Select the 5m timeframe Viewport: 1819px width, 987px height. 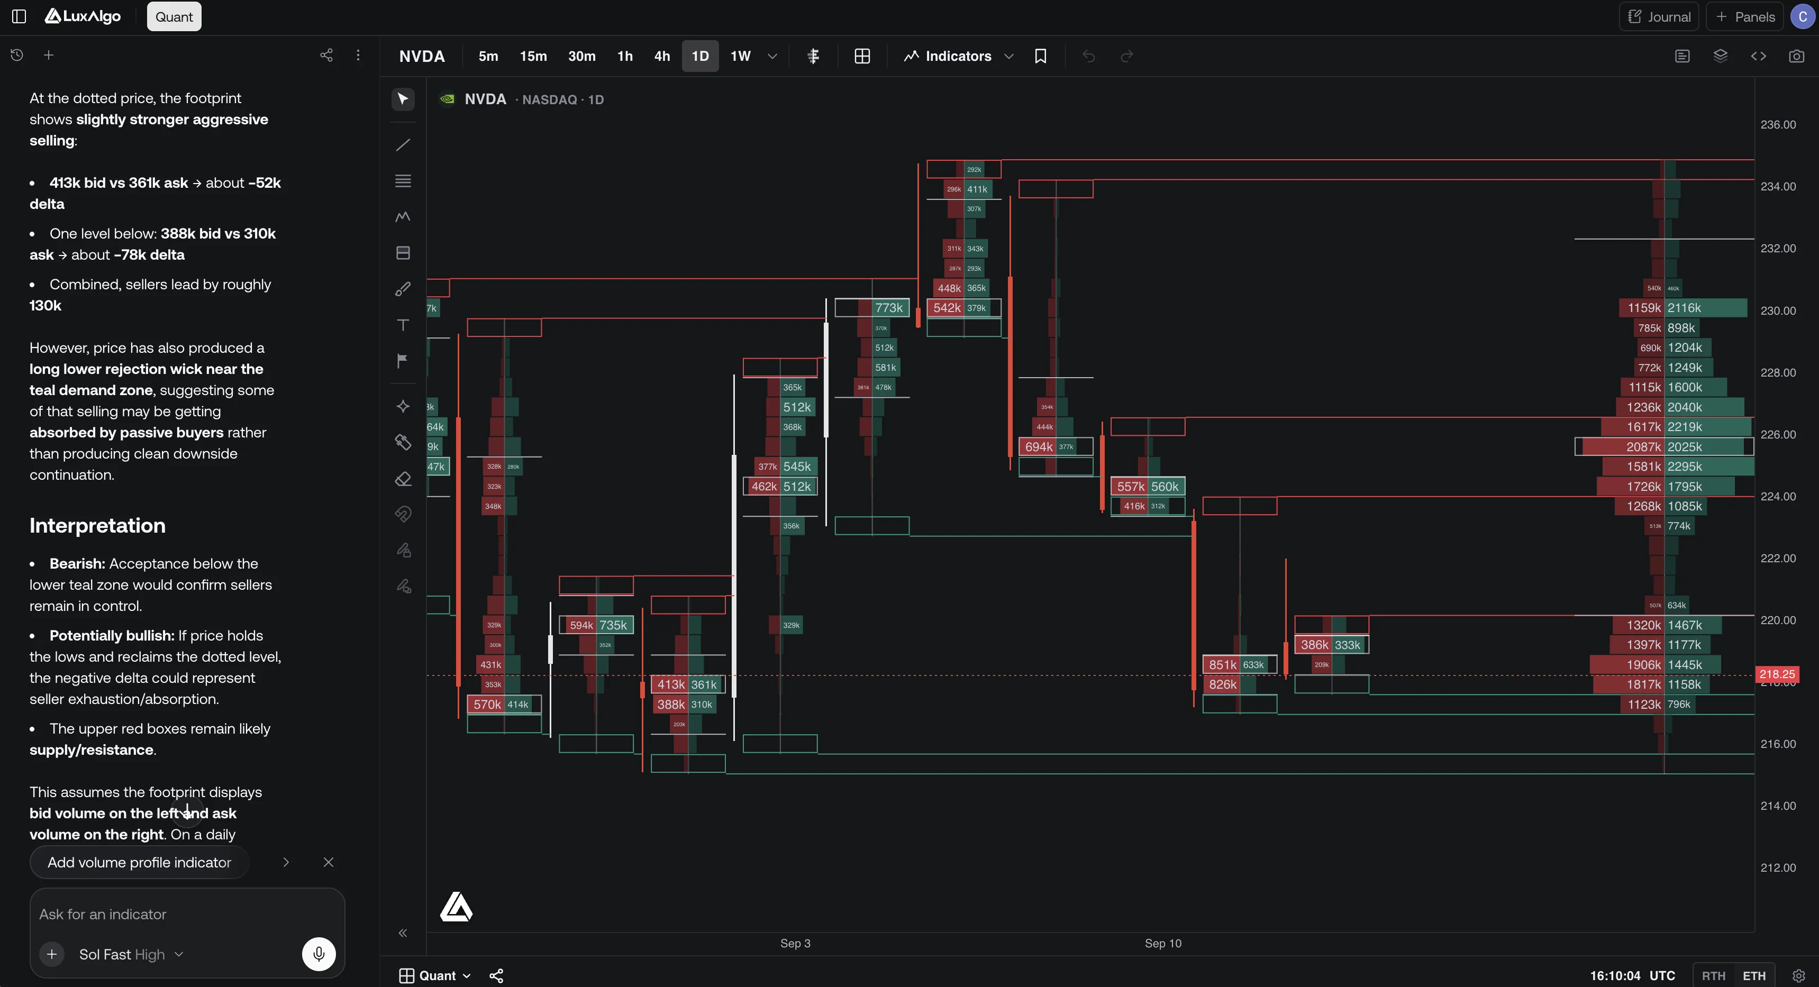488,56
